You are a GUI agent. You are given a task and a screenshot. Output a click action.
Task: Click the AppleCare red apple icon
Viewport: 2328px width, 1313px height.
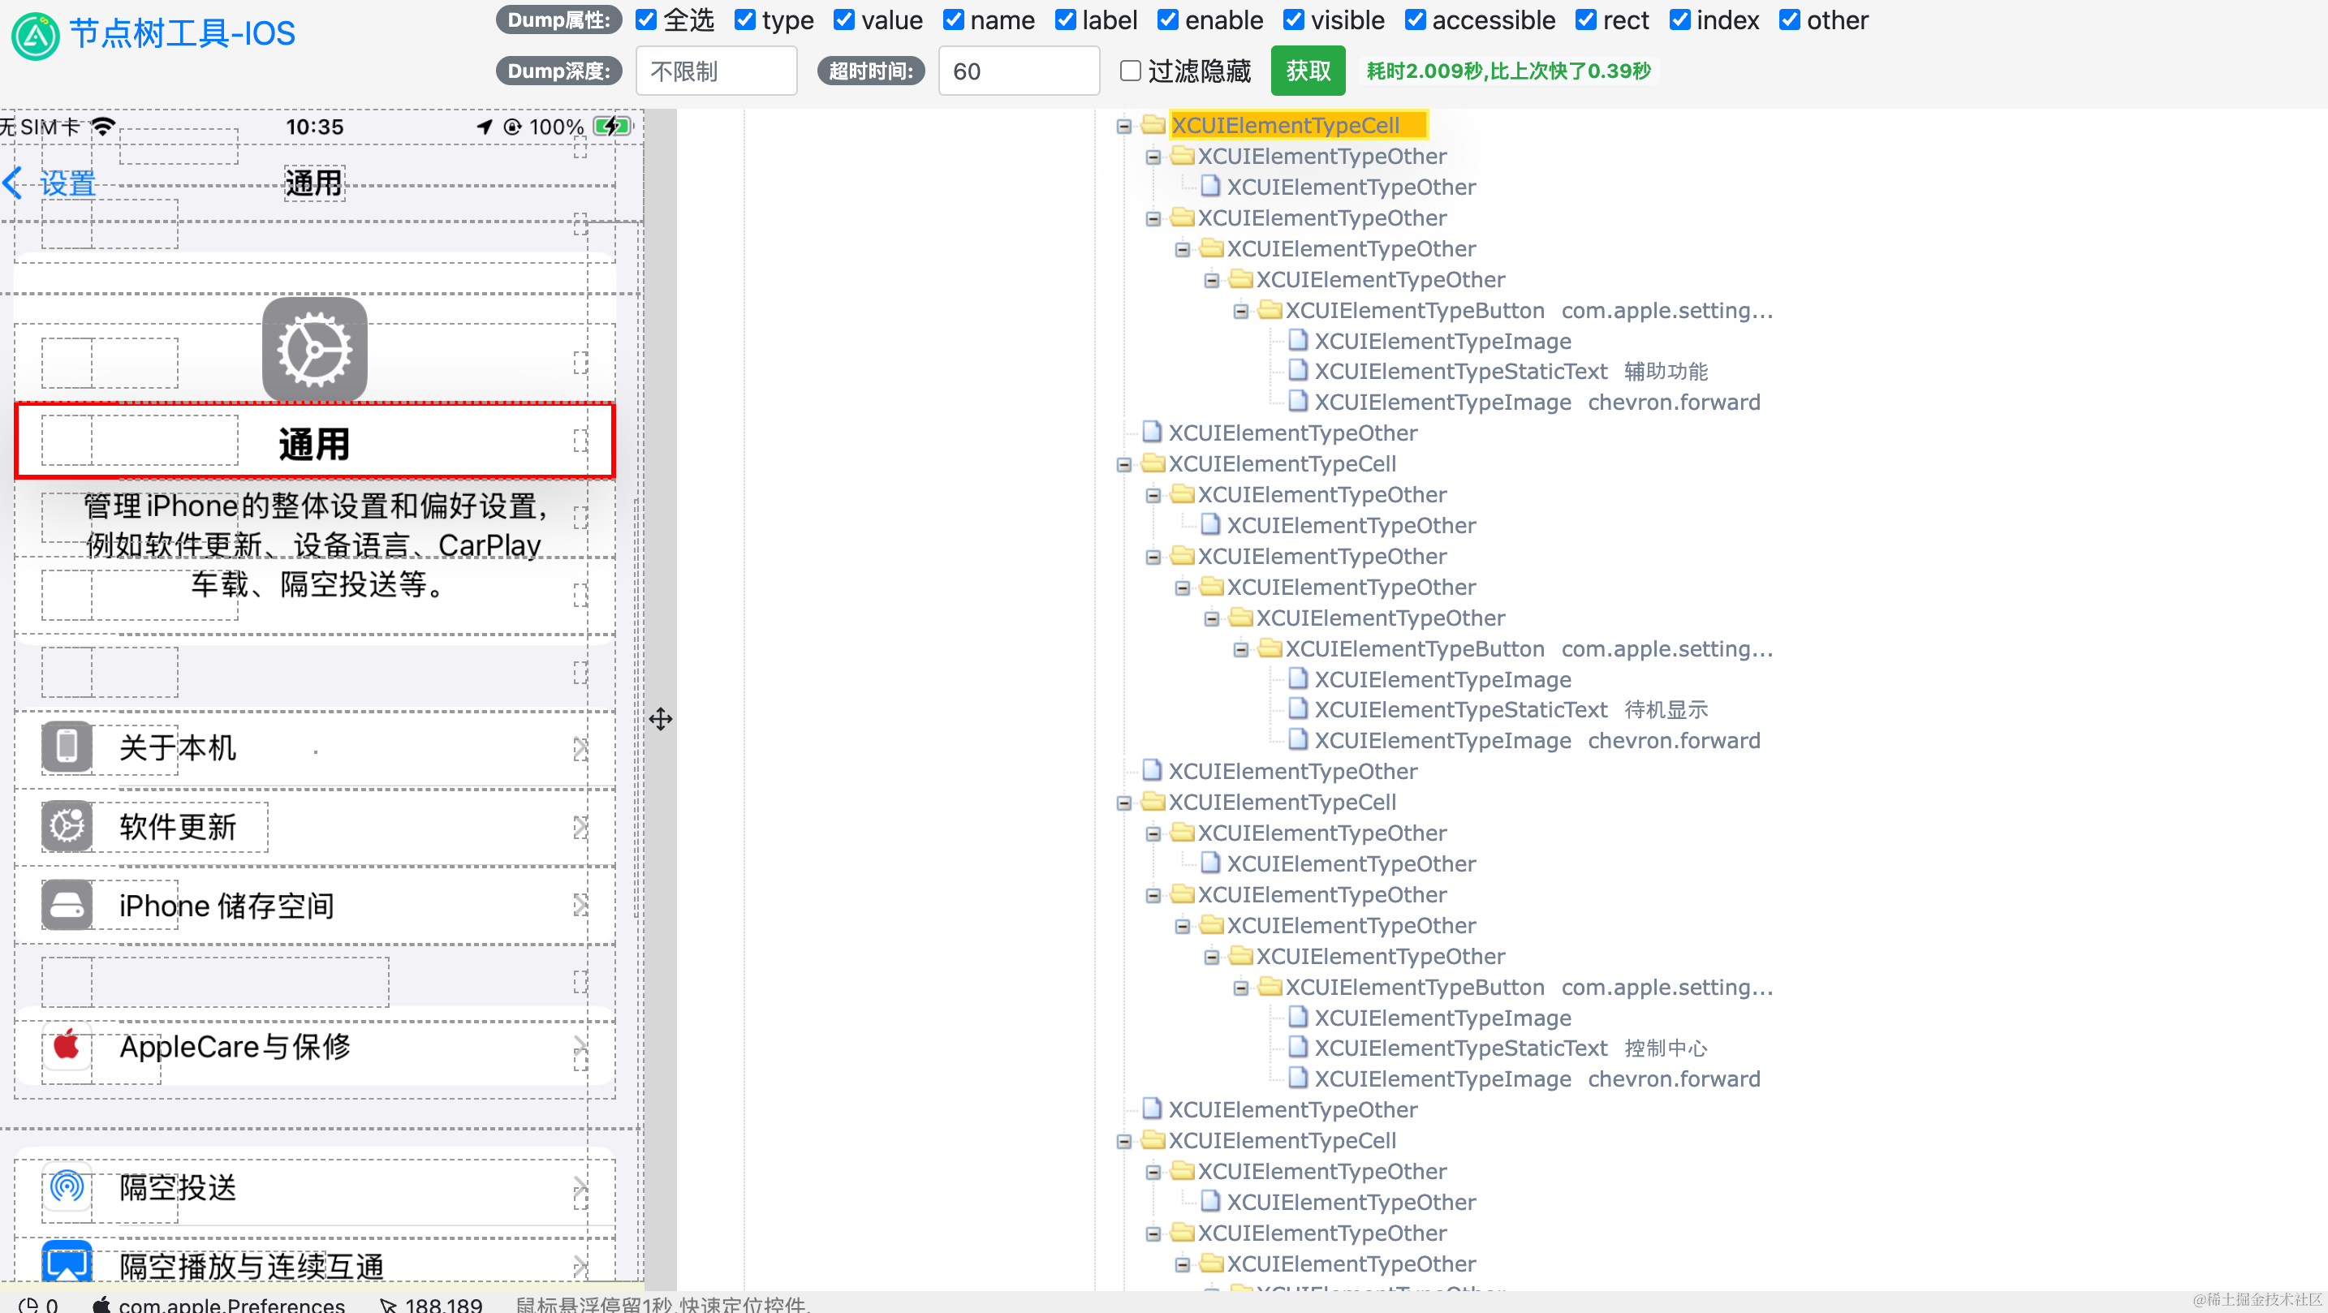[x=67, y=1047]
